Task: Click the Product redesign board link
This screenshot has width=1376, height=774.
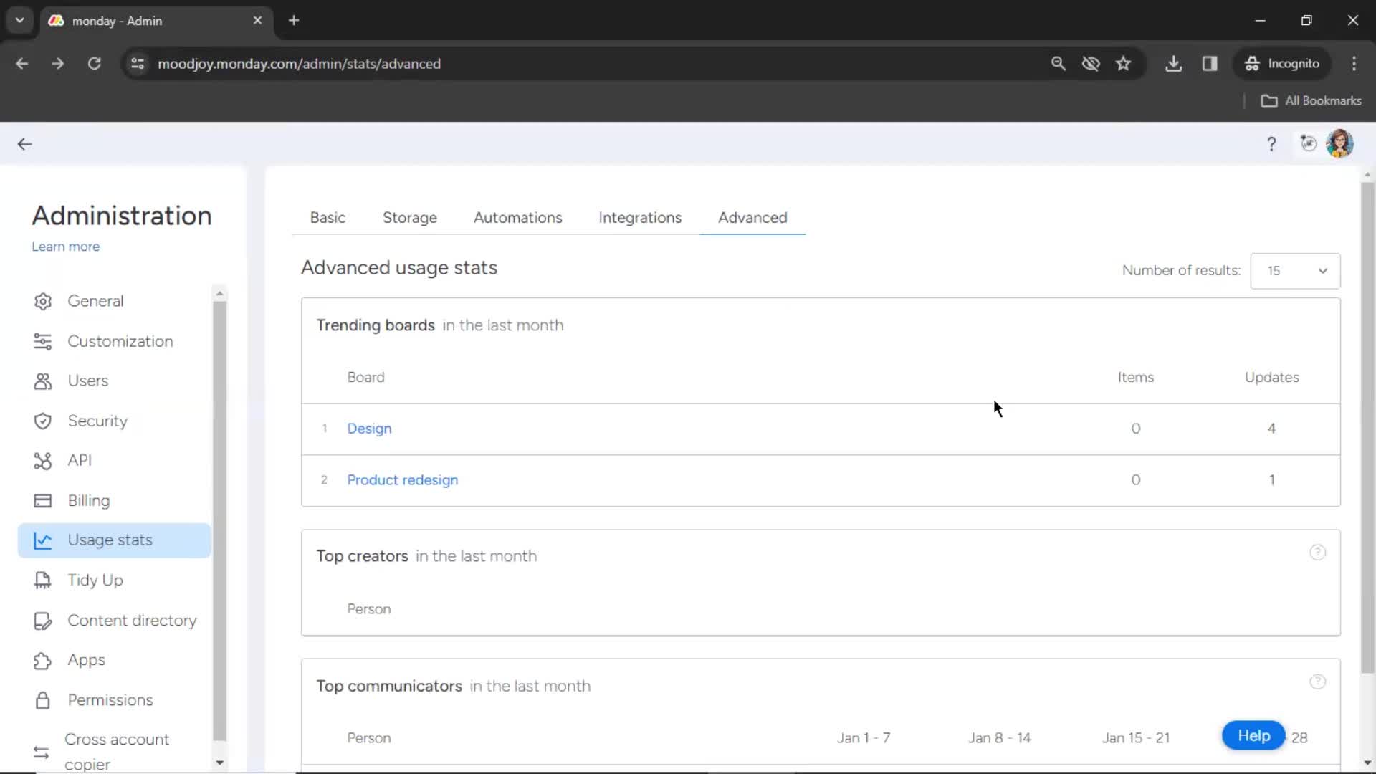Action: pyautogui.click(x=403, y=479)
